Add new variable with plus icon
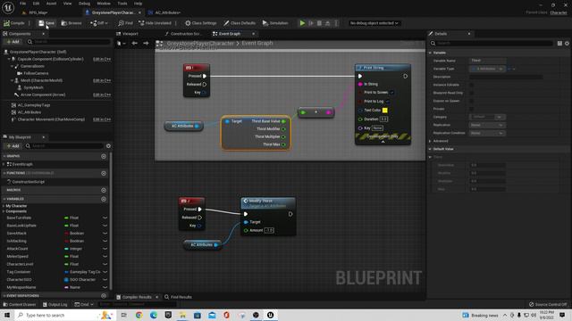The width and height of the screenshot is (572, 321). point(104,199)
